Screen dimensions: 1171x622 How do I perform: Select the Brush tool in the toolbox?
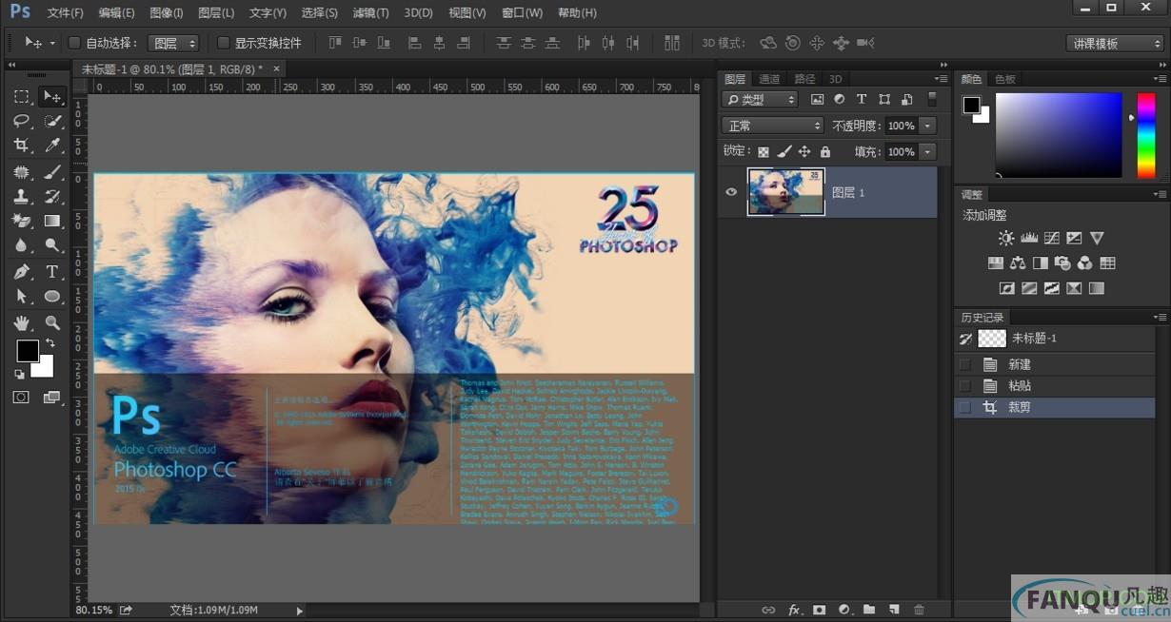coord(51,172)
